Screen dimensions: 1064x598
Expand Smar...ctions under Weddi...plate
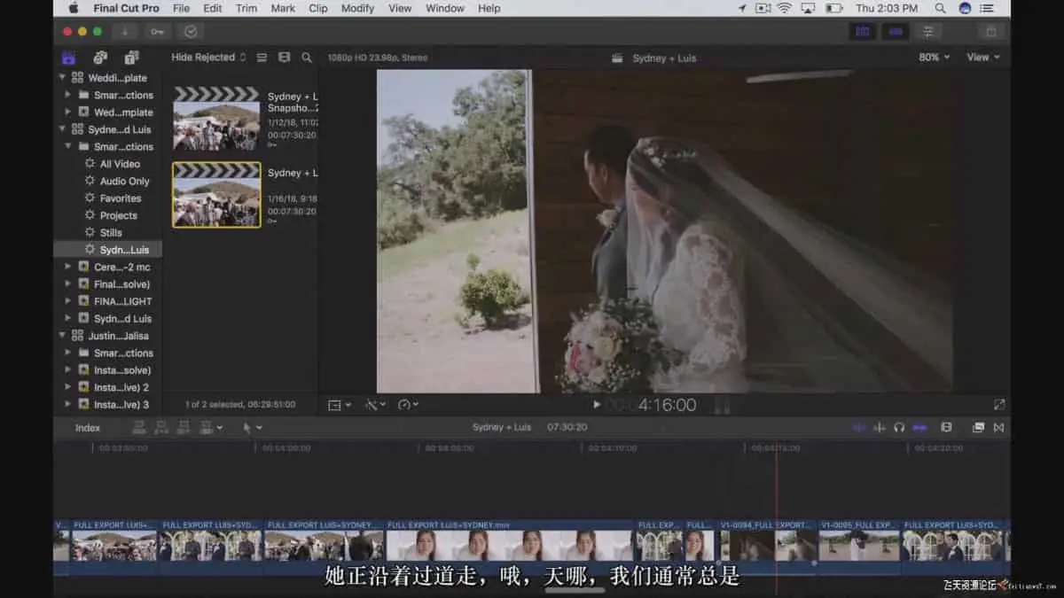[68, 95]
